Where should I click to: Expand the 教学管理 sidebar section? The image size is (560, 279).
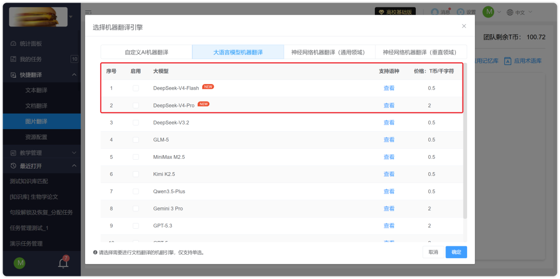coord(74,153)
